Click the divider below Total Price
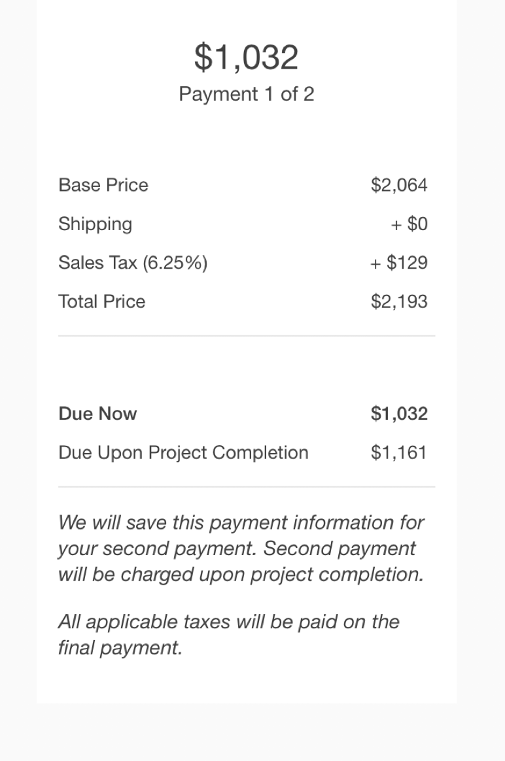 coord(247,335)
